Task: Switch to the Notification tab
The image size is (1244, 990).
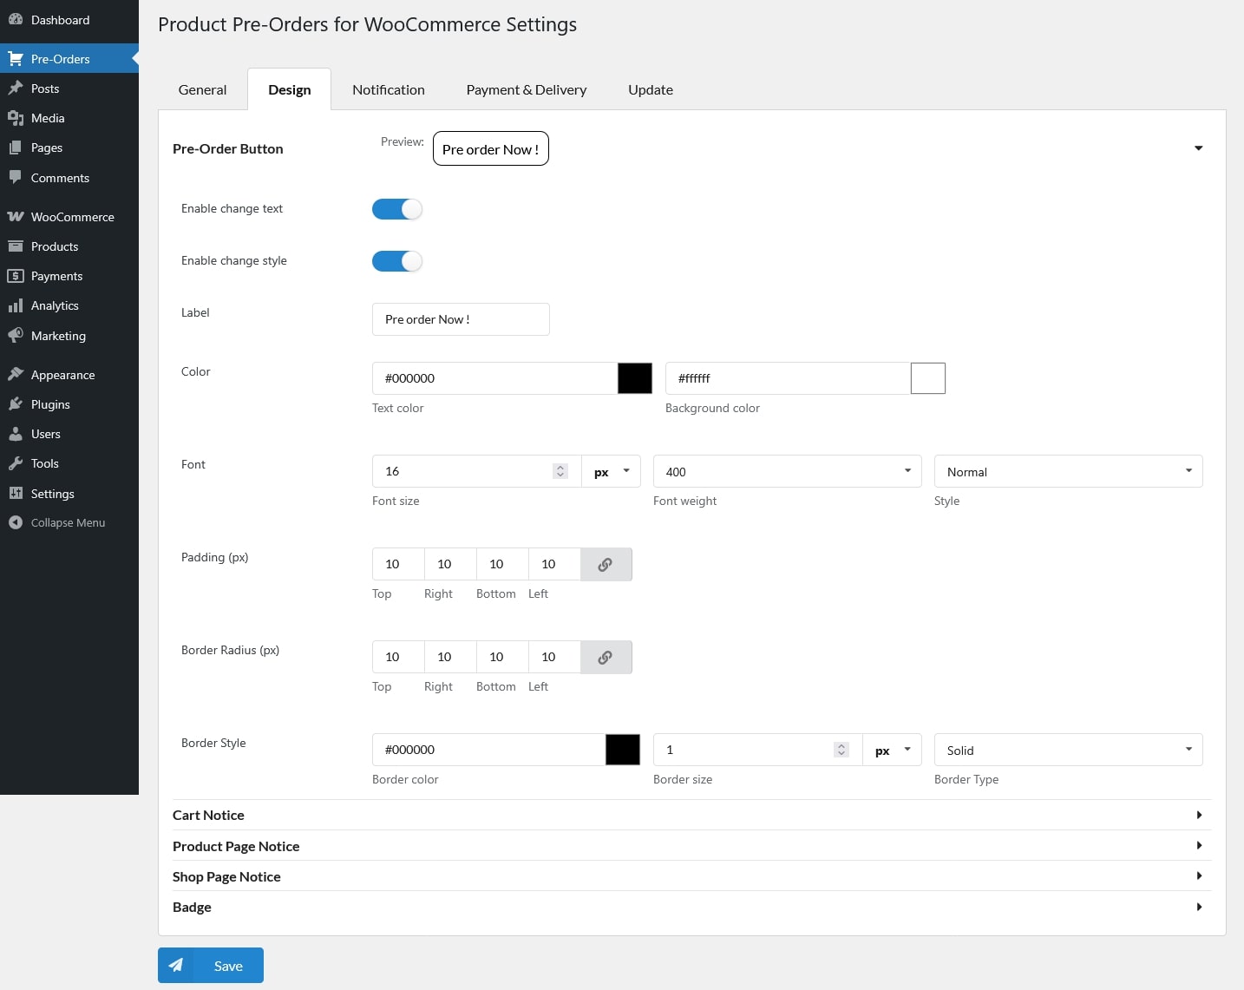Action: (x=388, y=89)
